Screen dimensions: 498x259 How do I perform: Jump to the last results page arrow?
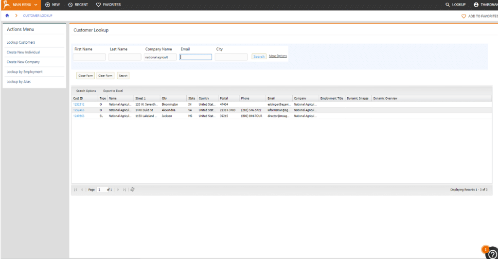coord(124,190)
